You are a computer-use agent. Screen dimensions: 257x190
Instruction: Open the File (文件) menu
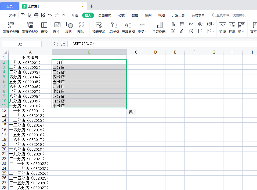tap(10, 15)
